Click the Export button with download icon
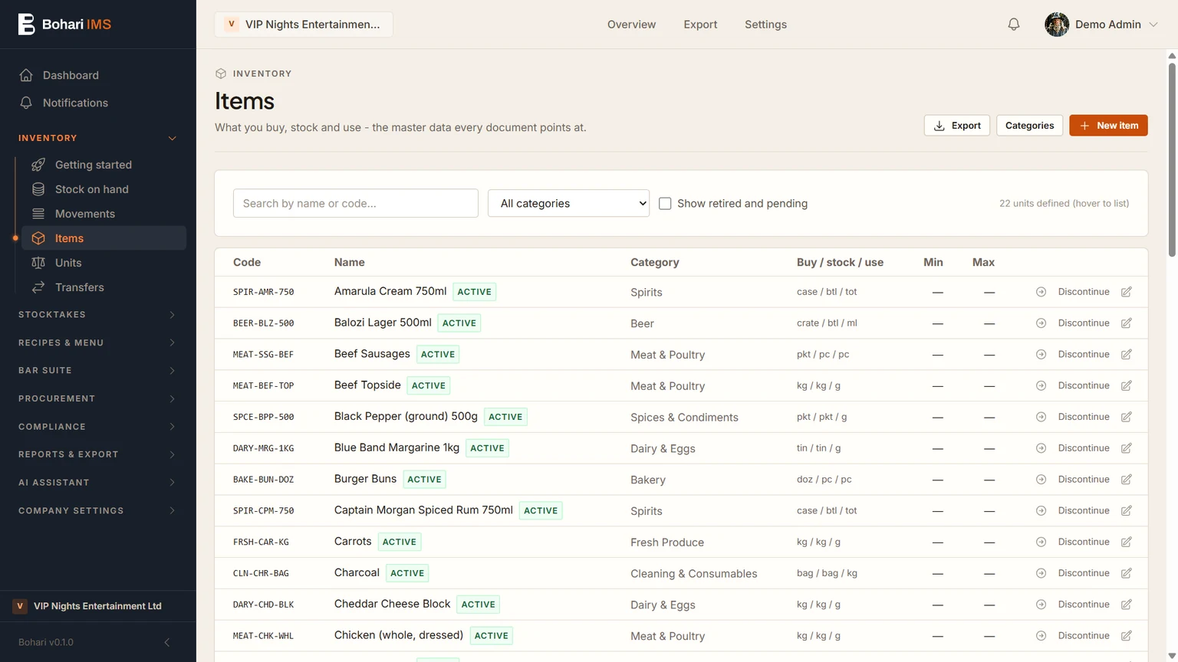Viewport: 1178px width, 662px height. click(956, 126)
